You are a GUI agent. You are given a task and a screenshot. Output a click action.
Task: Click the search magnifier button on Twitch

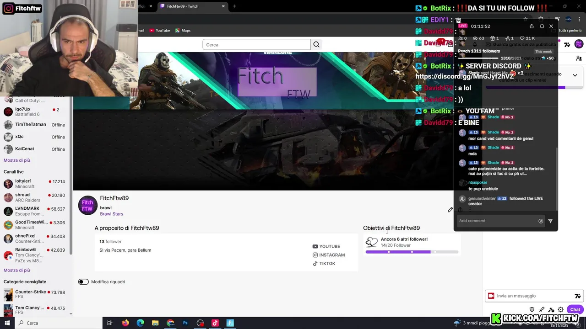[x=316, y=44]
